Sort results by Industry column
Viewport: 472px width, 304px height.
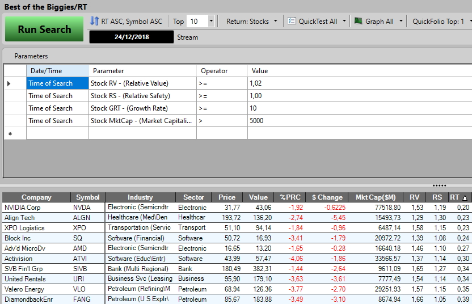coord(140,197)
